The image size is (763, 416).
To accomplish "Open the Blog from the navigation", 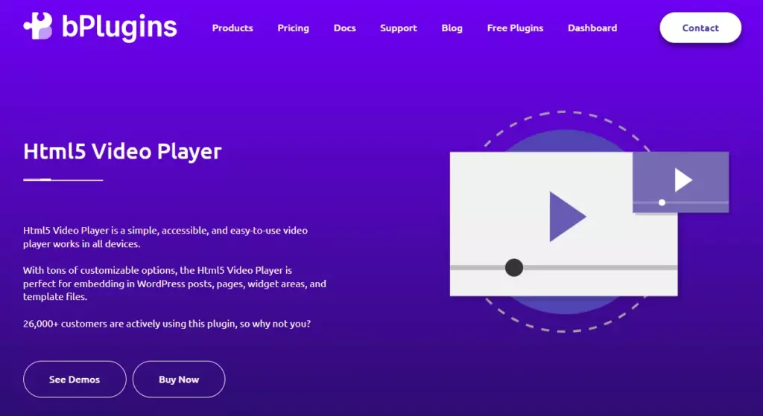I will click(x=452, y=28).
